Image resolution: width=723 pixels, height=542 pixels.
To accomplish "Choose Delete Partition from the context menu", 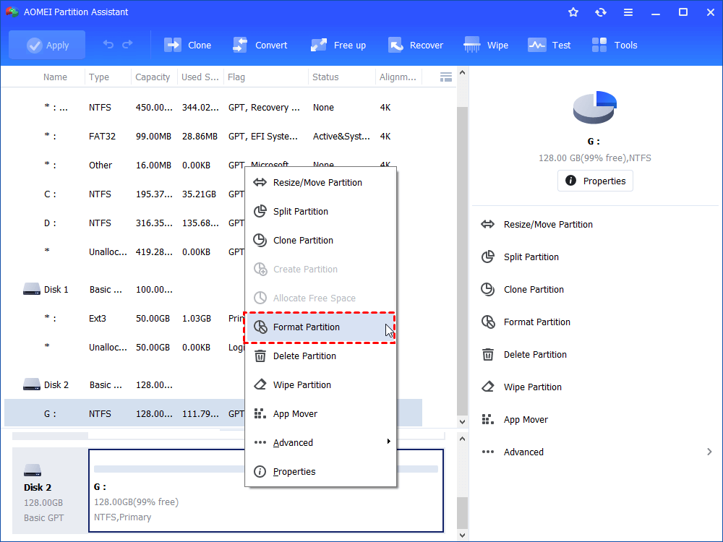I will 304,356.
